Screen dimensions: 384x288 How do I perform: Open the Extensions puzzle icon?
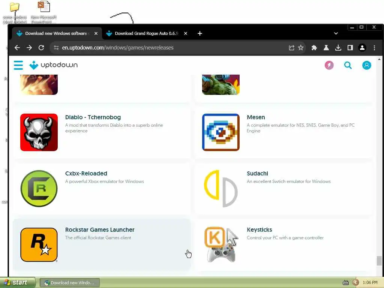pyautogui.click(x=314, y=48)
